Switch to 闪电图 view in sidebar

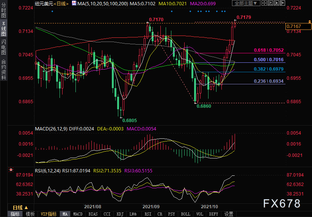(x=3, y=47)
